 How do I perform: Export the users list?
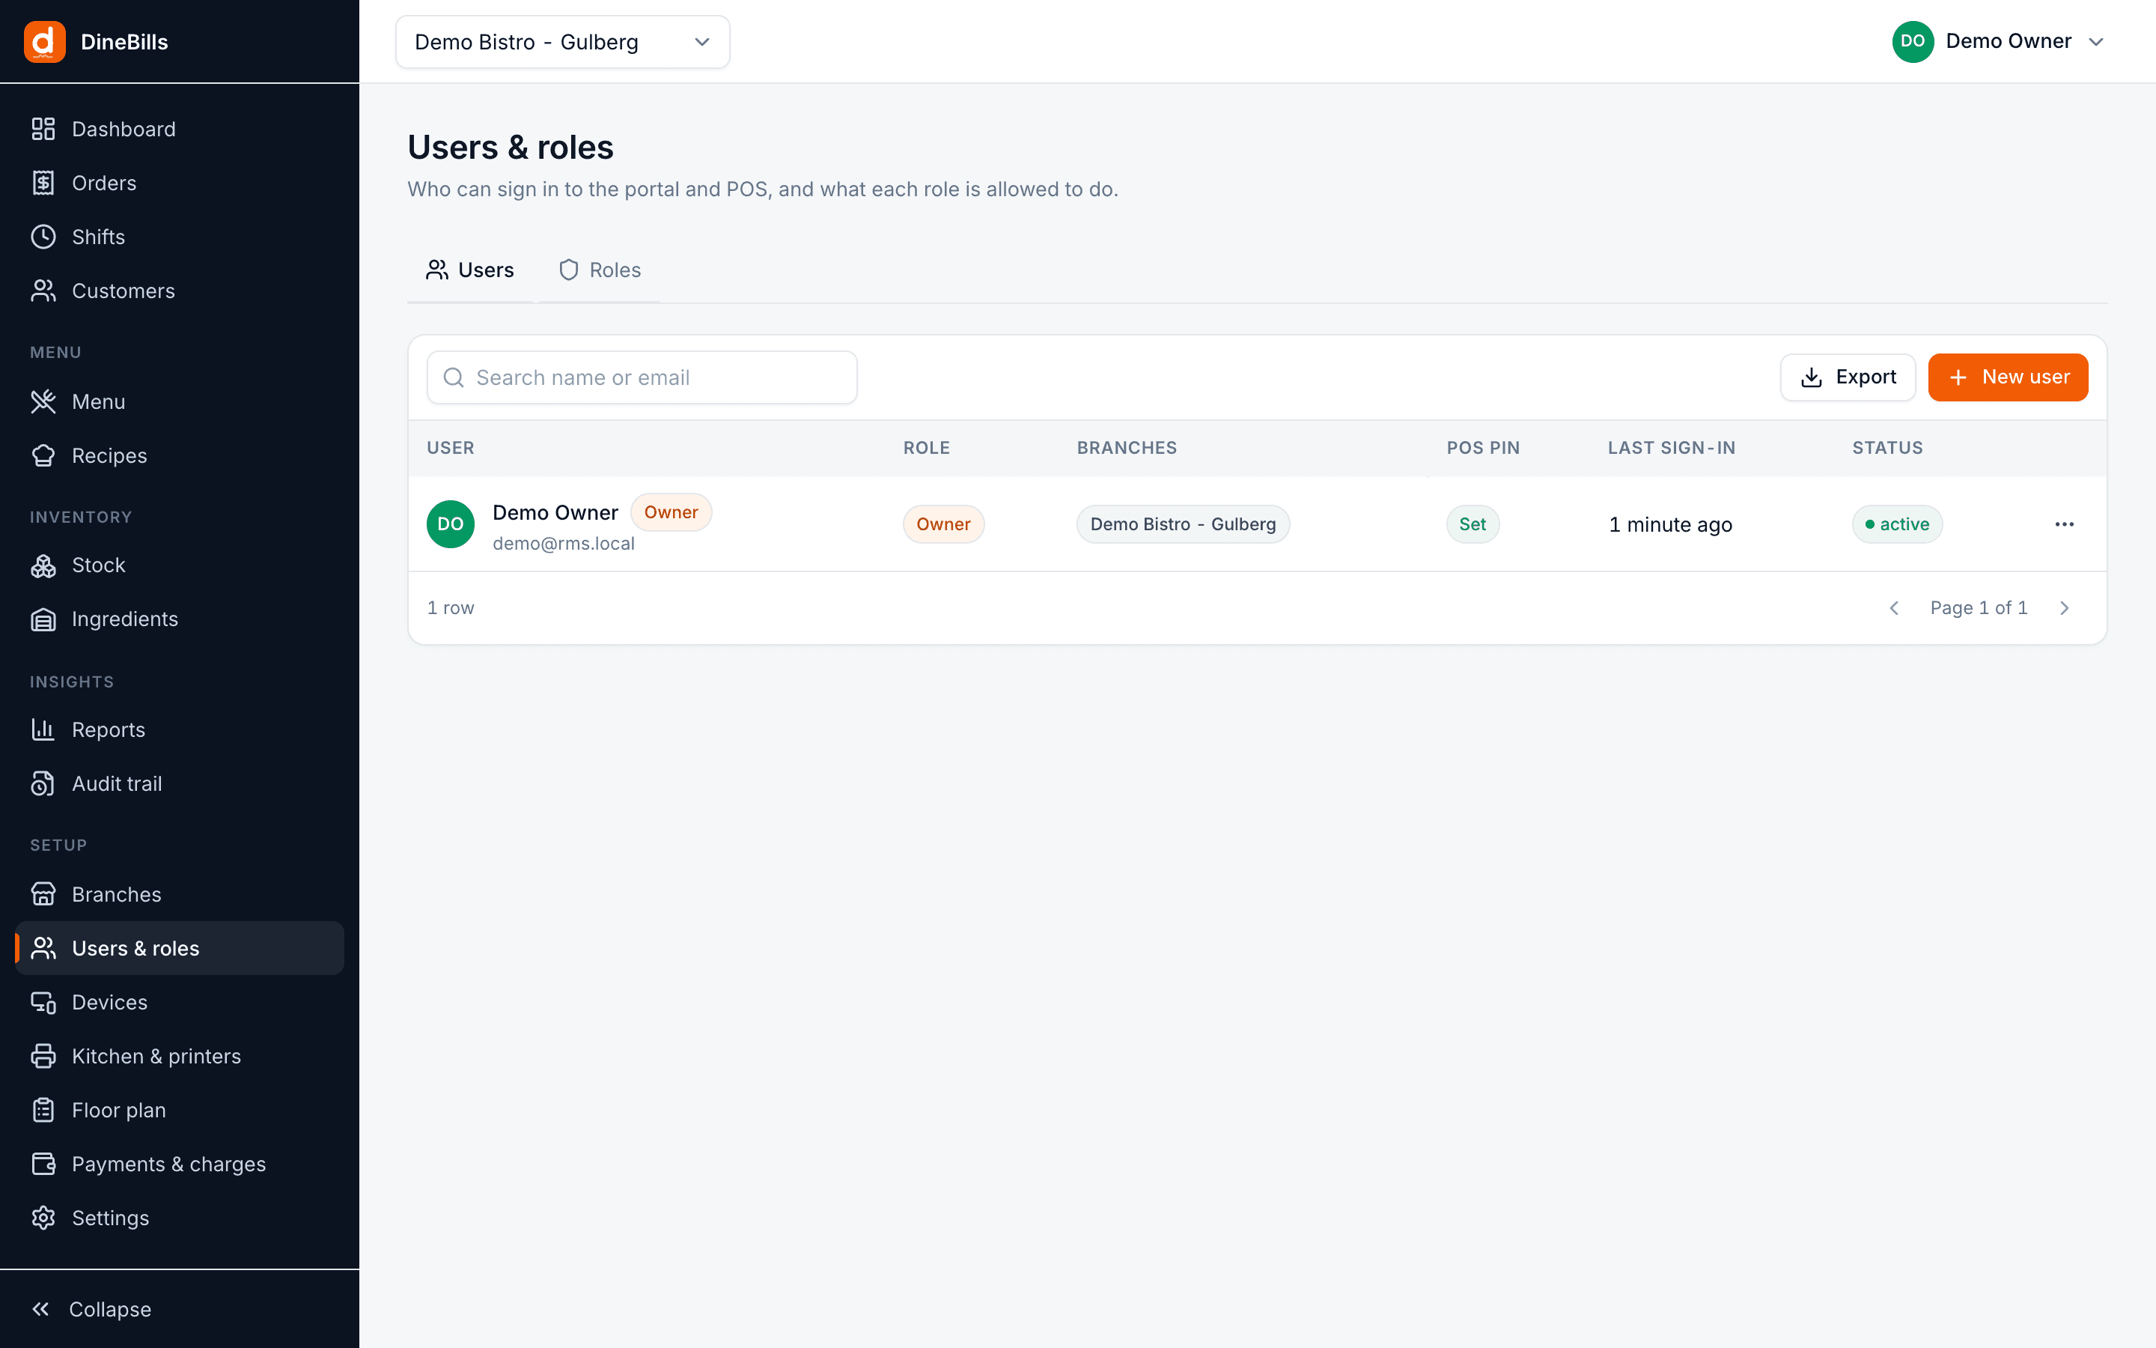pyautogui.click(x=1848, y=377)
